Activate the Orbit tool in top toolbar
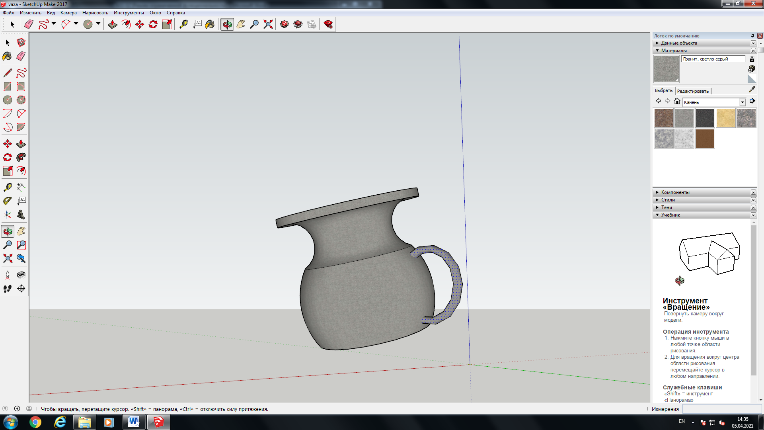Viewport: 764px width, 430px height. click(x=227, y=25)
